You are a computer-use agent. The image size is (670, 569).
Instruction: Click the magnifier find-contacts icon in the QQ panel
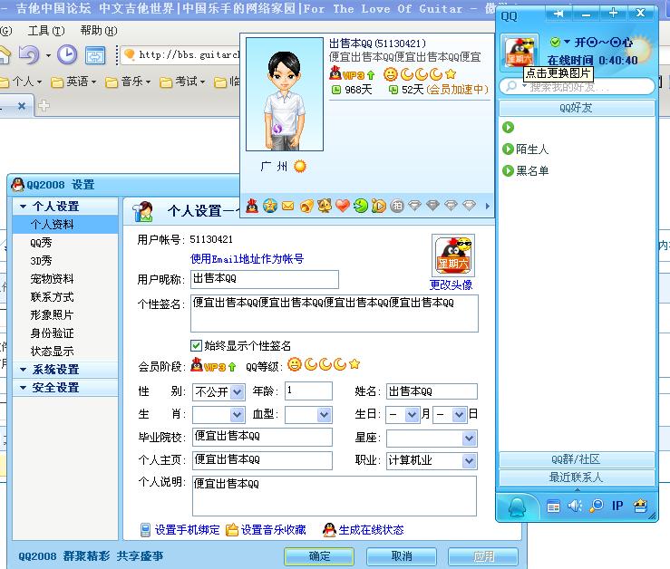pos(596,506)
